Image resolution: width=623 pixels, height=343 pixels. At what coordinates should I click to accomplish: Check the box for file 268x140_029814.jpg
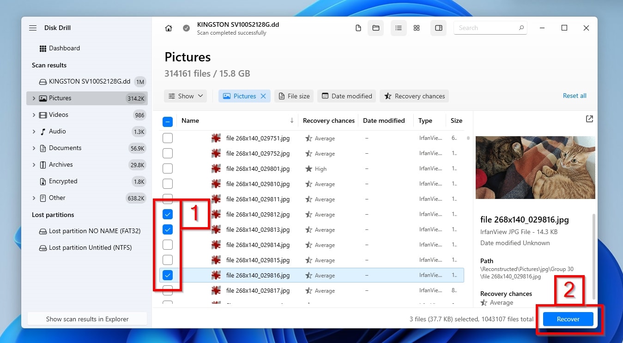coord(168,245)
